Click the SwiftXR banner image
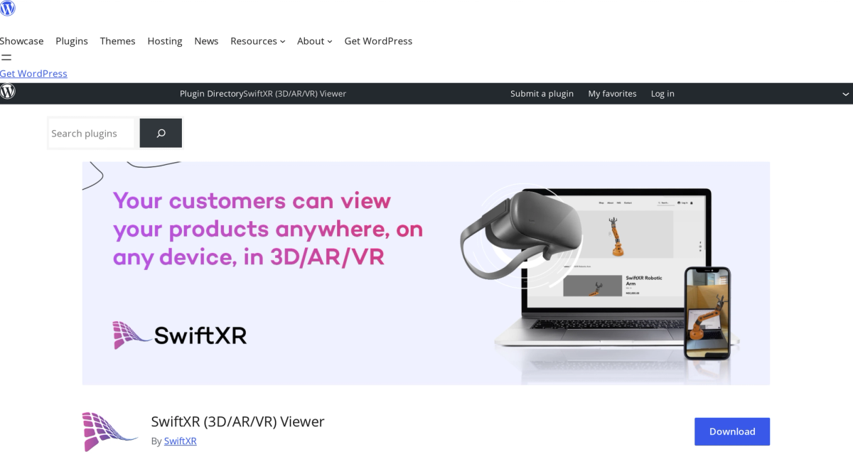Screen dimensions: 853x474 [426, 273]
